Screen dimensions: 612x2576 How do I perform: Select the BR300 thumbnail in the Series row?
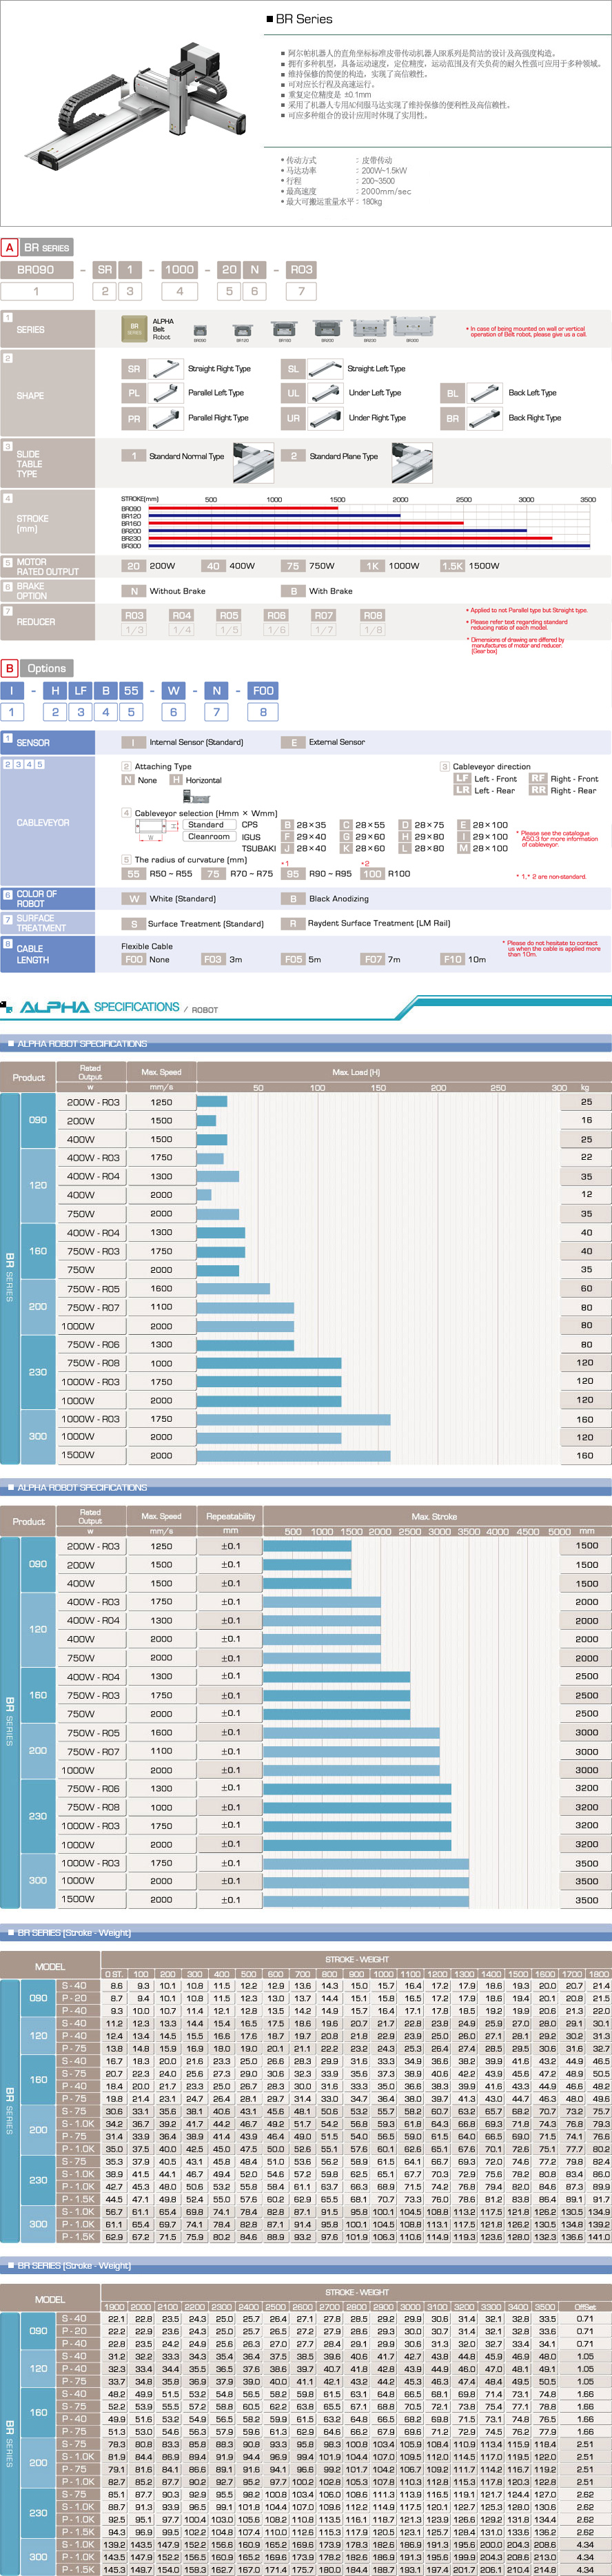tap(413, 326)
